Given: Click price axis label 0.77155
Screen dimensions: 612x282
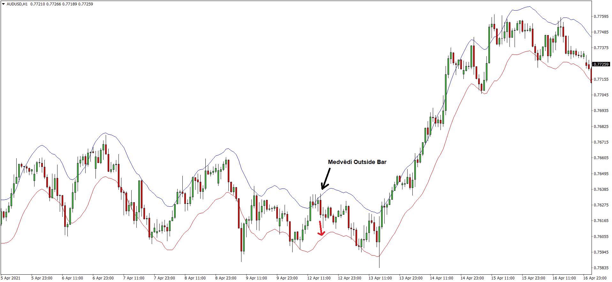Looking at the screenshot, I should pos(601,79).
